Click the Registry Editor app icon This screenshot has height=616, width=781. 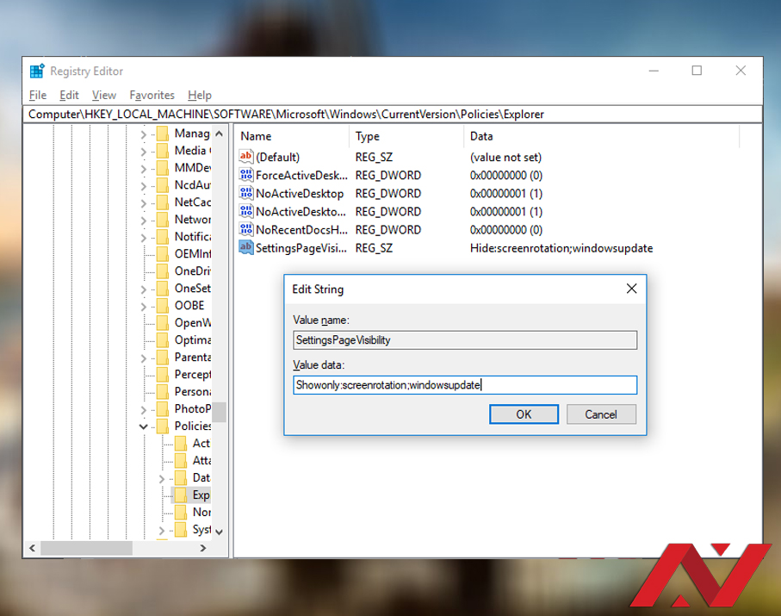(x=37, y=72)
